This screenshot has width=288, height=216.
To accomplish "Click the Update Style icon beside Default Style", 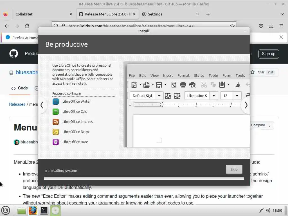I will tap(168, 96).
